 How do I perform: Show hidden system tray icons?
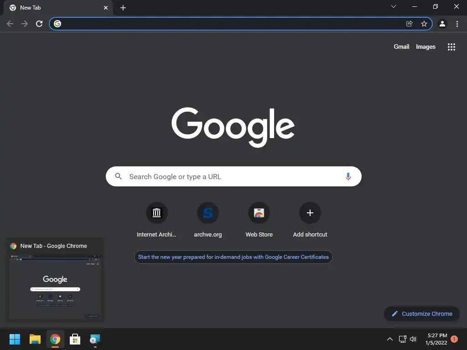389,339
